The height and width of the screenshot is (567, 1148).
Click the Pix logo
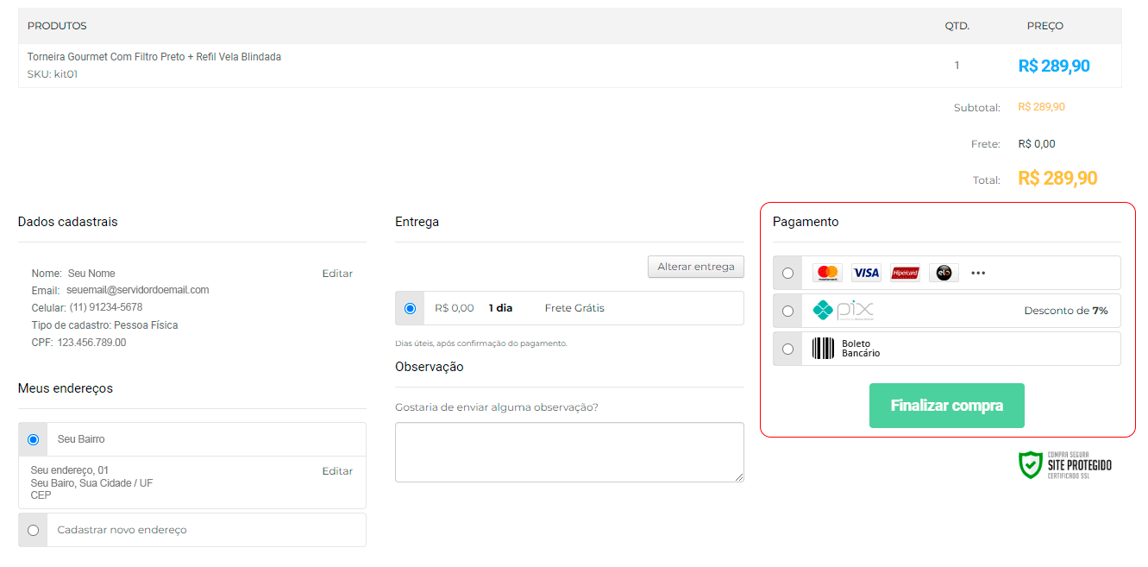point(843,311)
